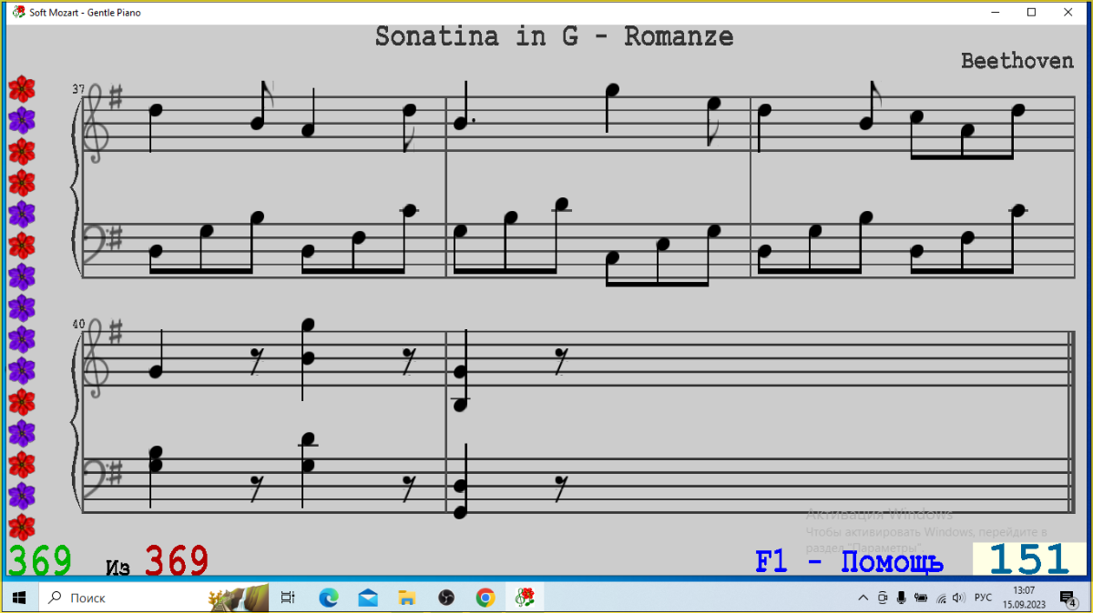1093x613 pixels.
Task: Click the composer name "Beethoven"
Action: tap(1017, 61)
